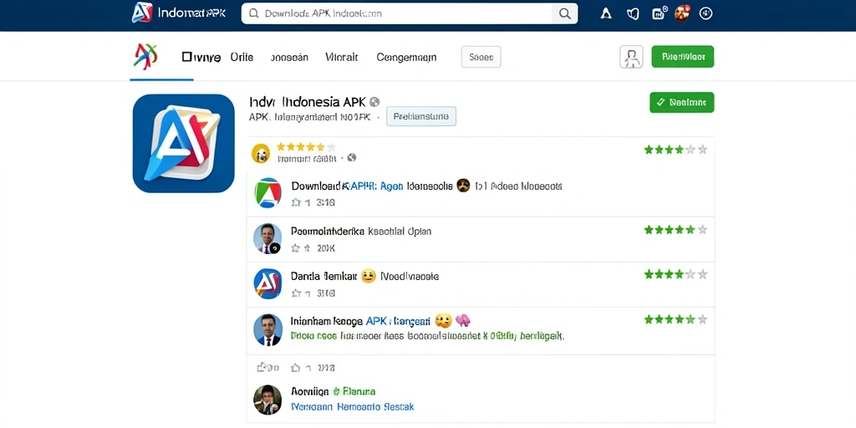Click the Indomat APK logo in header
Image resolution: width=856 pixels, height=428 pixels.
[179, 13]
